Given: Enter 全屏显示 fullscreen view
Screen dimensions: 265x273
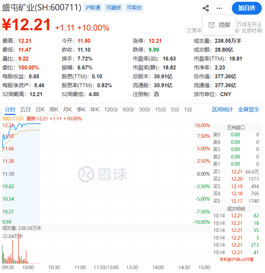Looking at the screenshot, I should (x=248, y=110).
